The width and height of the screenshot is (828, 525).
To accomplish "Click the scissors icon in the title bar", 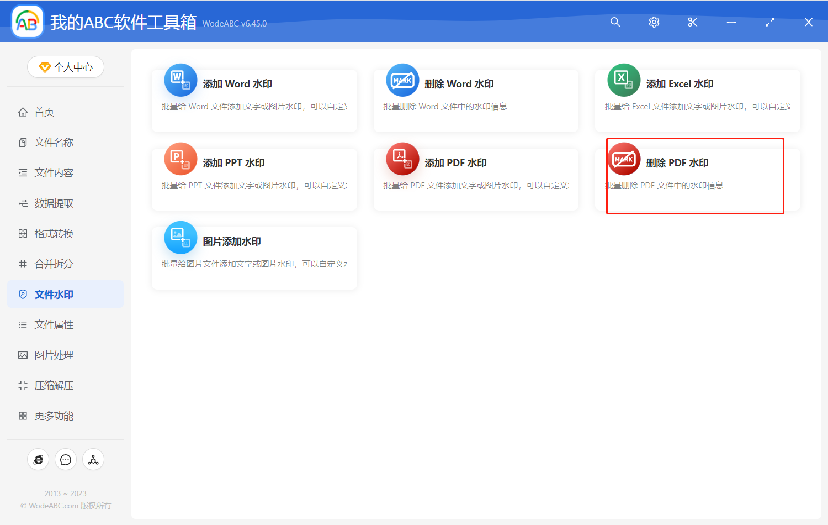I will point(692,22).
